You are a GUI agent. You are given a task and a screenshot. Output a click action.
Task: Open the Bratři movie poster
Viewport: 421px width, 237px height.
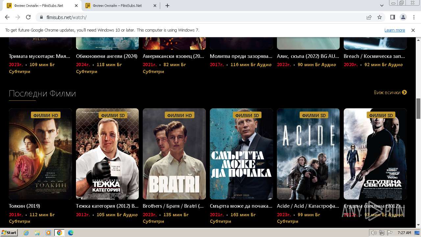coord(174,154)
